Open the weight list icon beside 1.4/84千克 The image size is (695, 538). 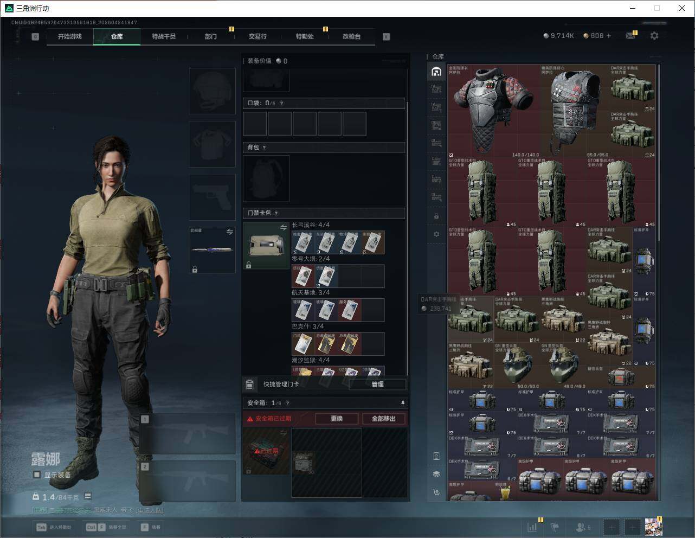point(88,496)
